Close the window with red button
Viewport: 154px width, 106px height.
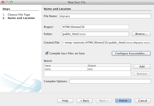click(x=3, y=2)
